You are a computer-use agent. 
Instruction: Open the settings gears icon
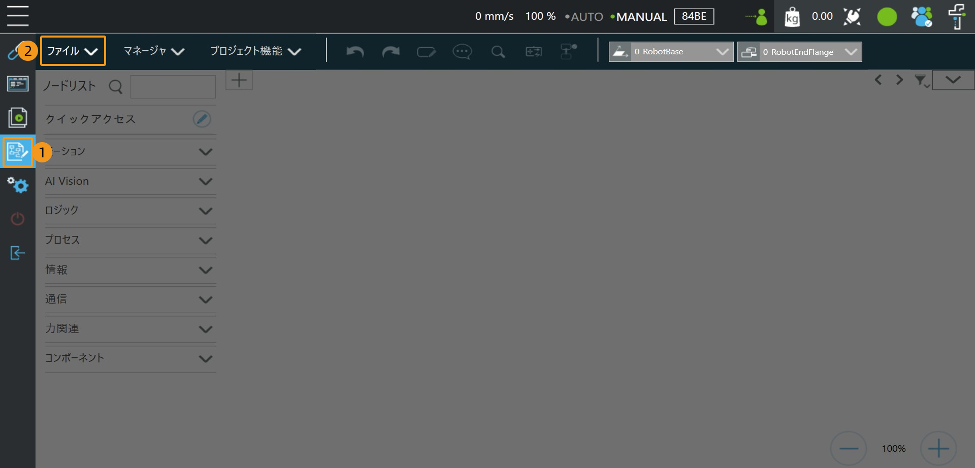[x=18, y=185]
